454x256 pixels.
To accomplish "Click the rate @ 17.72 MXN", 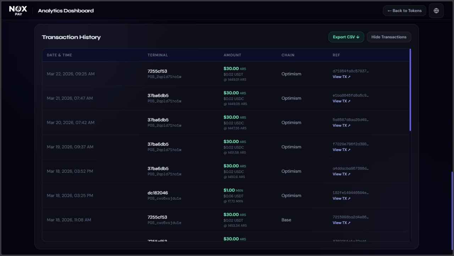I will pyautogui.click(x=233, y=201).
